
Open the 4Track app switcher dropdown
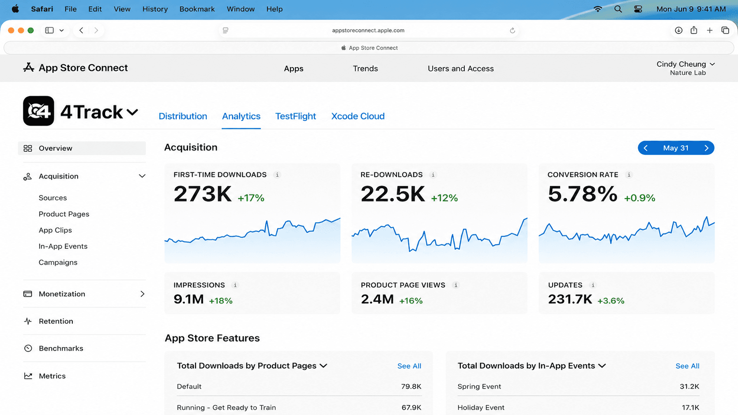pos(132,112)
